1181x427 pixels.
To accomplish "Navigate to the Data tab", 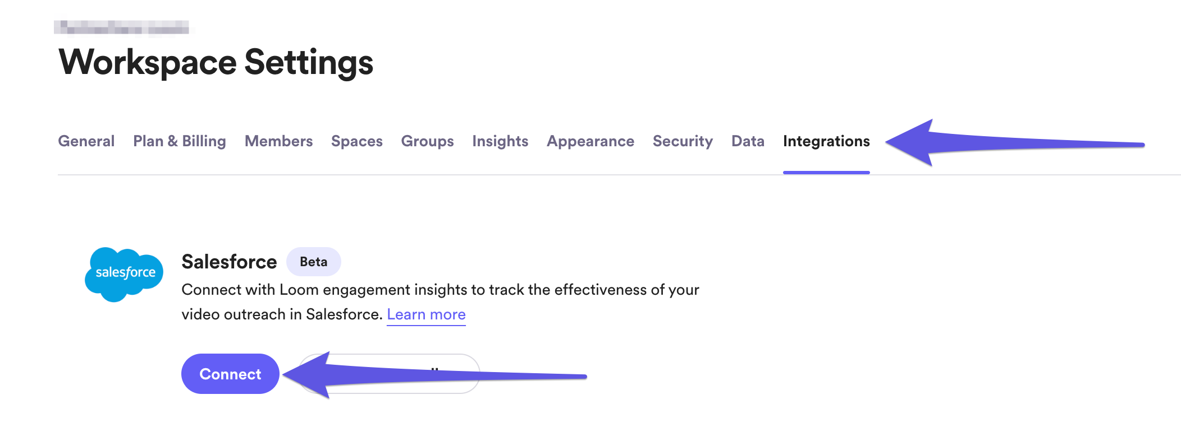I will point(748,141).
